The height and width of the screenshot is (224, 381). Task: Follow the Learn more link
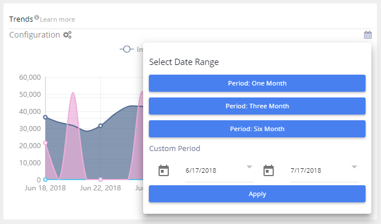tap(58, 19)
